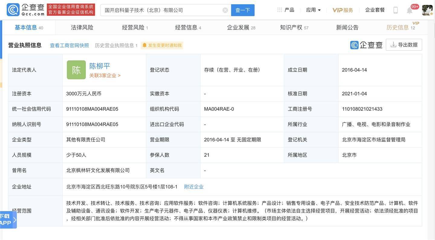The image size is (435, 240).
Task: Open 陈柳平 profile link
Action: [100, 66]
